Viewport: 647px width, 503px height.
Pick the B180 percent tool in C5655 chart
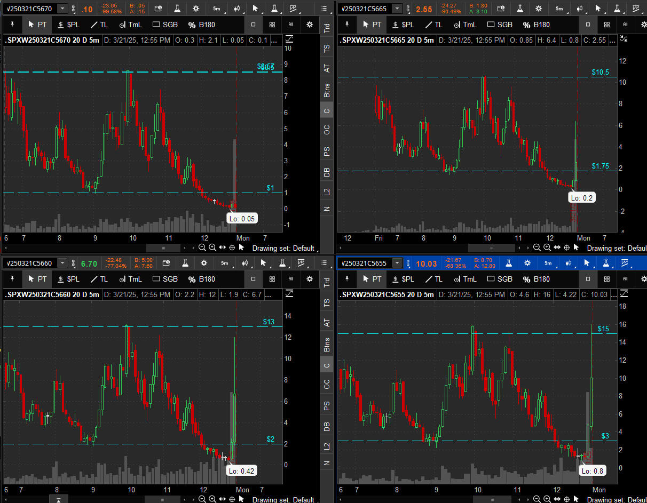535,279
